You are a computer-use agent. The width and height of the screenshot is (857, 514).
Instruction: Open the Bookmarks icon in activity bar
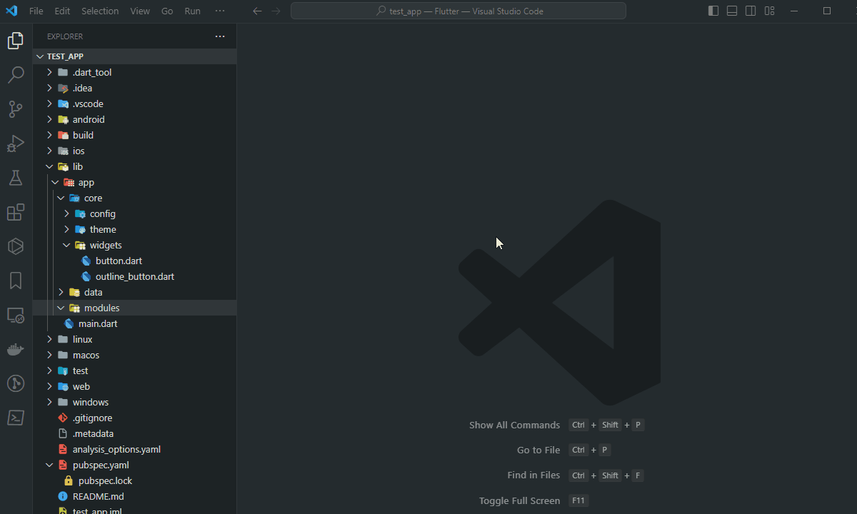16,281
